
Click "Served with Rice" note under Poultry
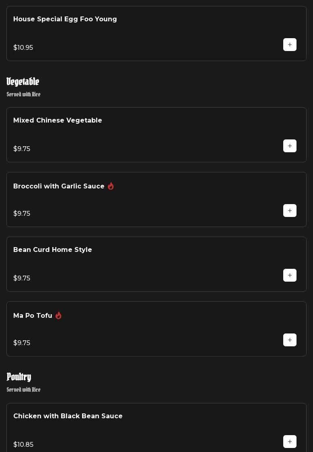click(24, 390)
